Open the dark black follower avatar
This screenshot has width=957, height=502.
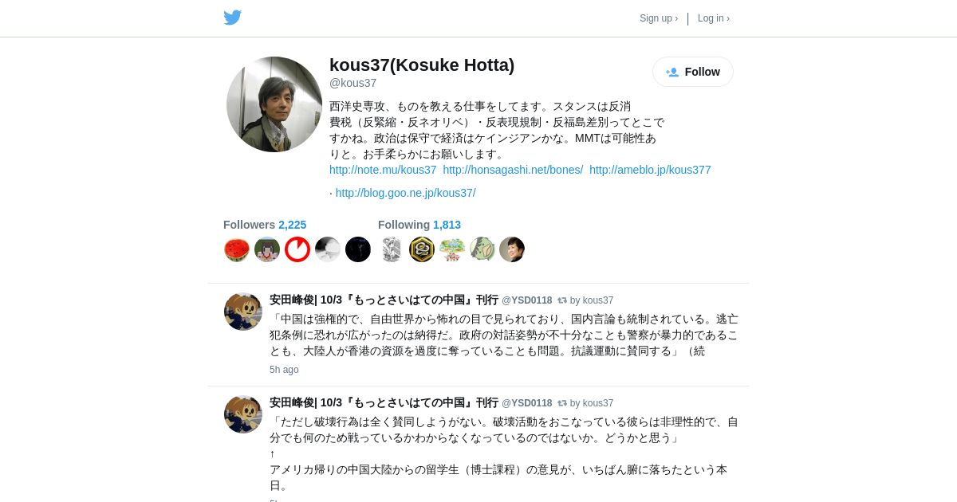[358, 249]
